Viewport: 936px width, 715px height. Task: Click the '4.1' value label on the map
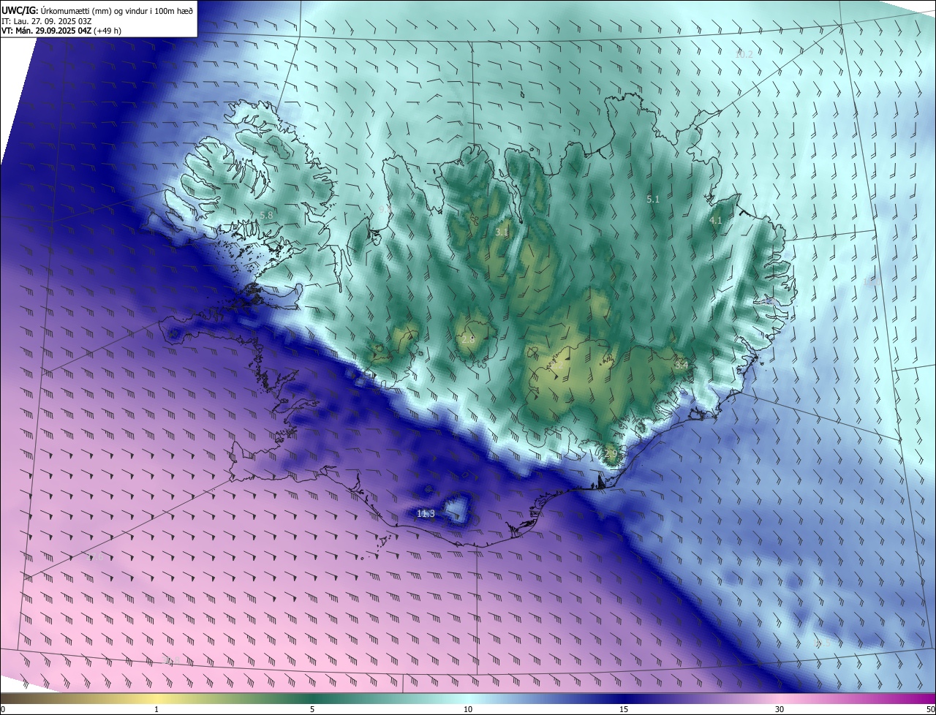715,220
